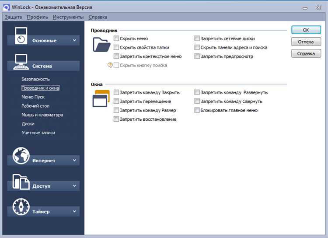Screen dimensions: 328x238
Task: Expand the Интернет section chevron
Action: tap(74, 160)
